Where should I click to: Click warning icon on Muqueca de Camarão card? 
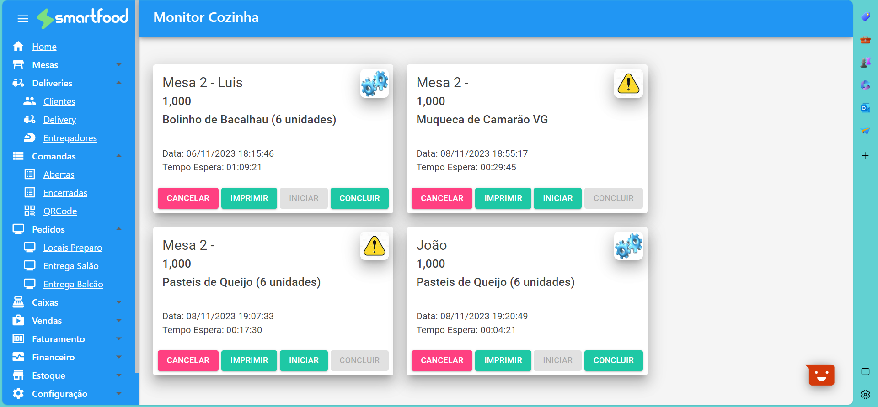628,84
